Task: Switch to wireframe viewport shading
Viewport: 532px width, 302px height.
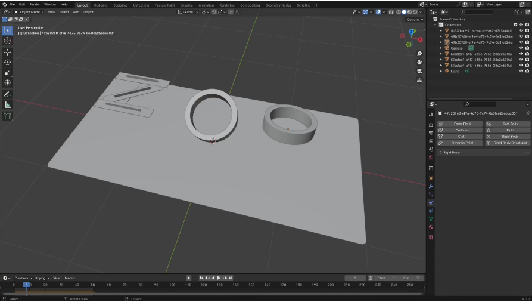Action: click(399, 12)
